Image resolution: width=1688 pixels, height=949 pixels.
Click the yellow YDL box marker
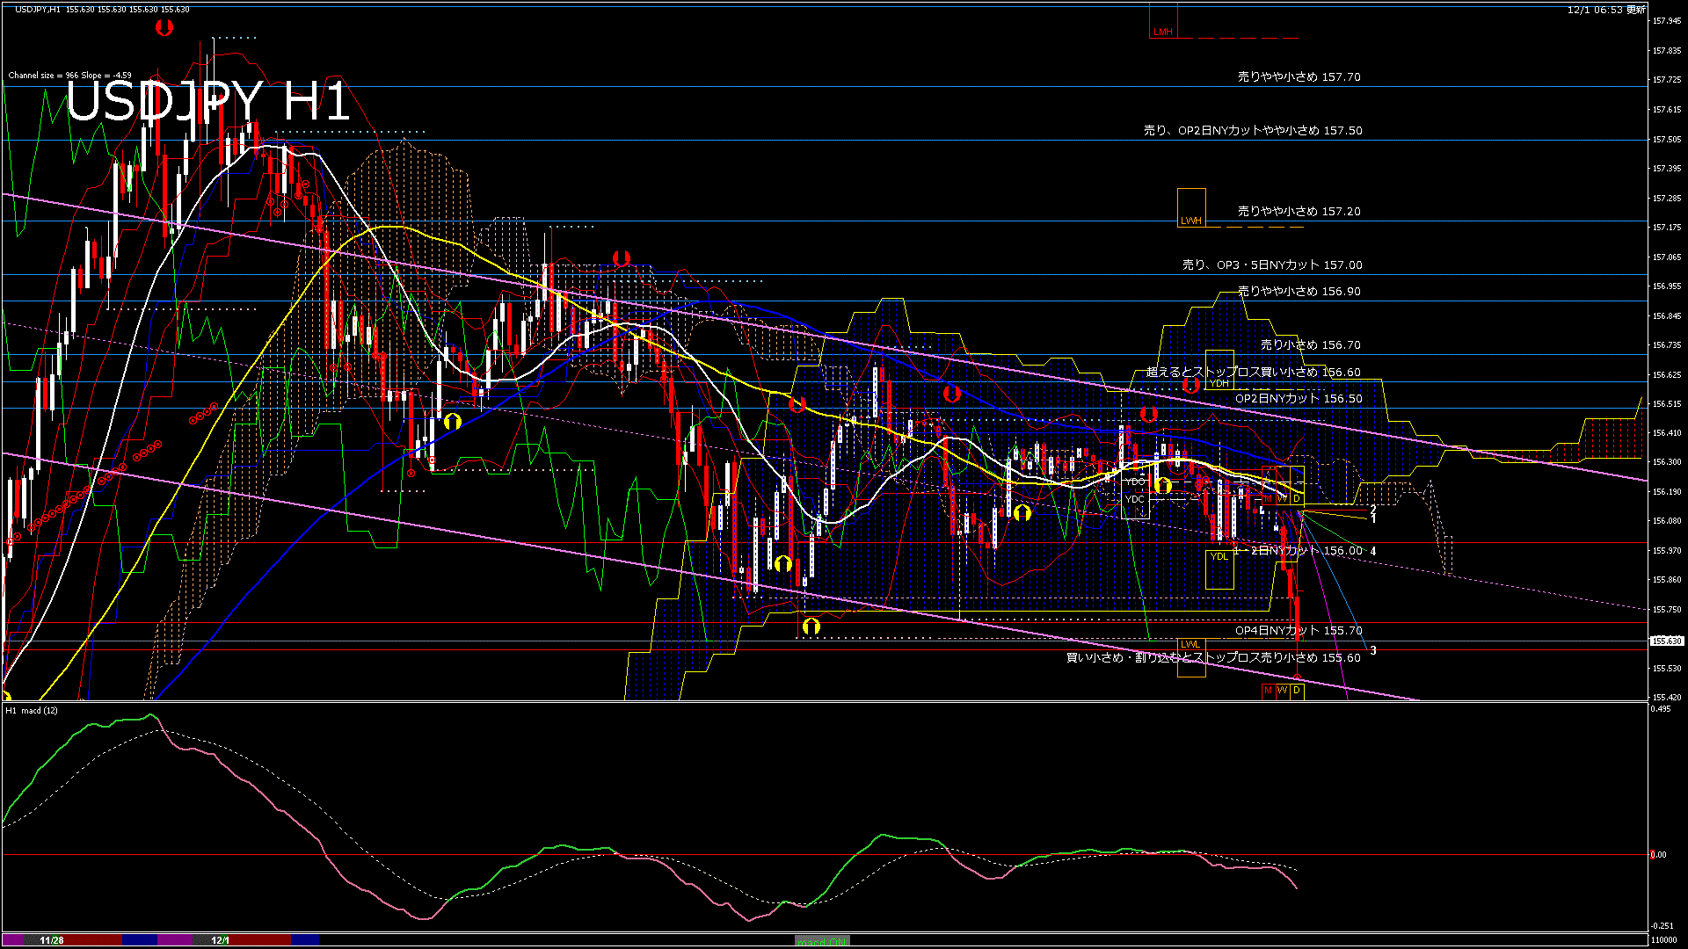tap(1219, 556)
